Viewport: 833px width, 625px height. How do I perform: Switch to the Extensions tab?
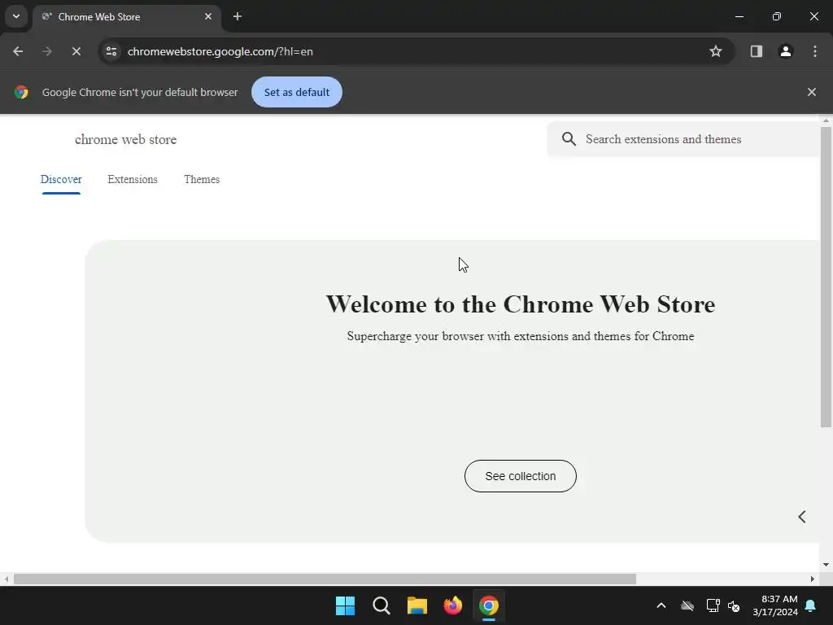[x=133, y=180]
